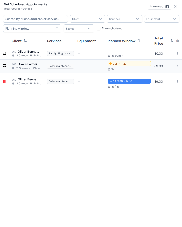This screenshot has width=182, height=227.
Task: Click the 2 x Lighting fixture service tag
Action: coord(60,53)
